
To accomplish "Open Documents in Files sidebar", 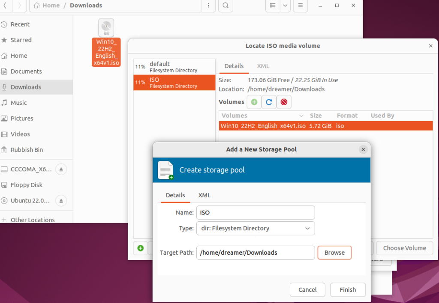I will point(36,71).
